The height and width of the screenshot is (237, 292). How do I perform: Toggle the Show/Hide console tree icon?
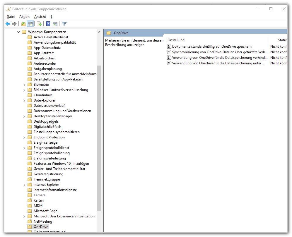pos(30,24)
